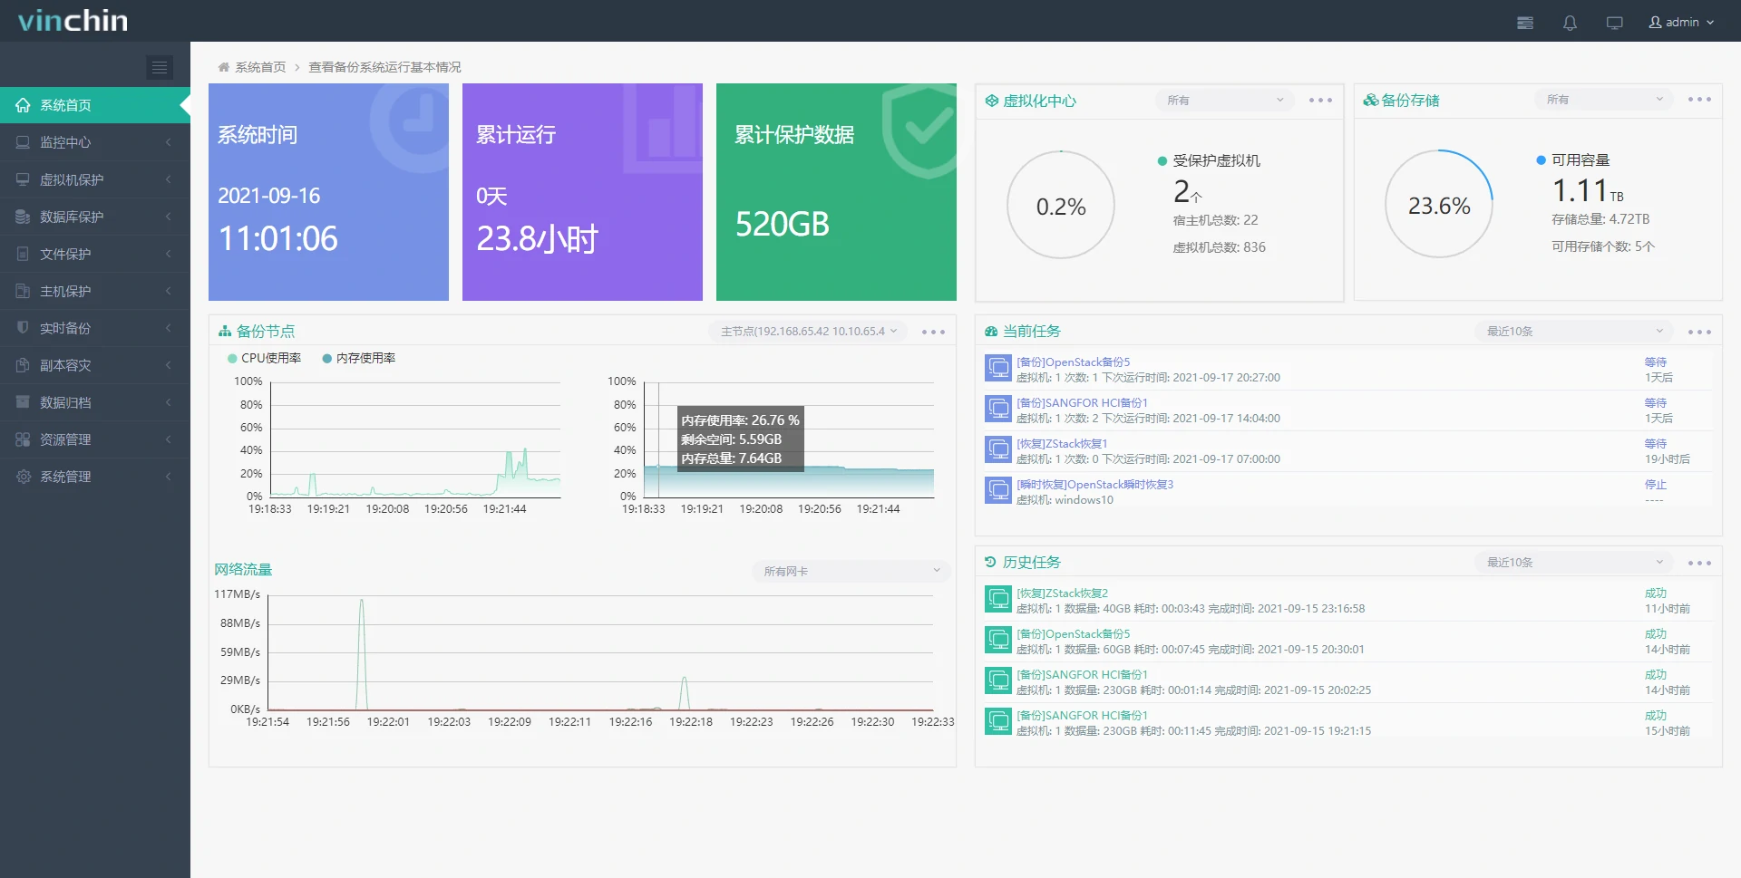
Task: Open history task [恢复]ZStack恢复2
Action: pos(1062,593)
